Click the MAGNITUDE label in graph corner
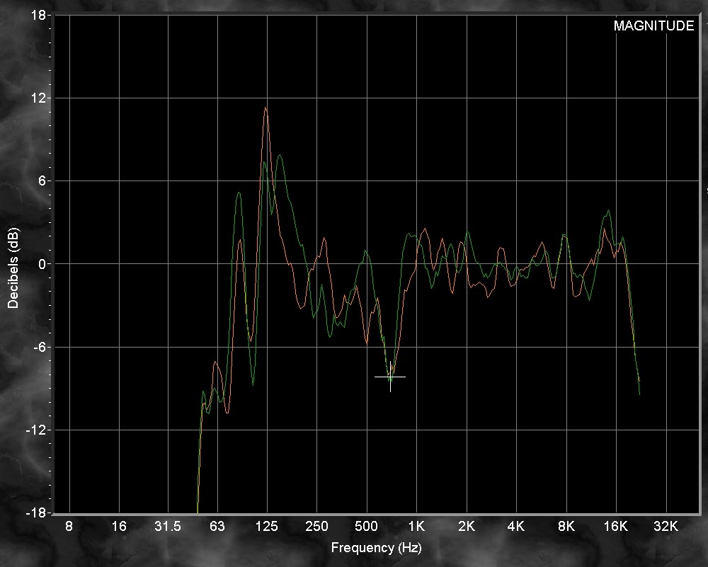The image size is (708, 567). pos(653,25)
